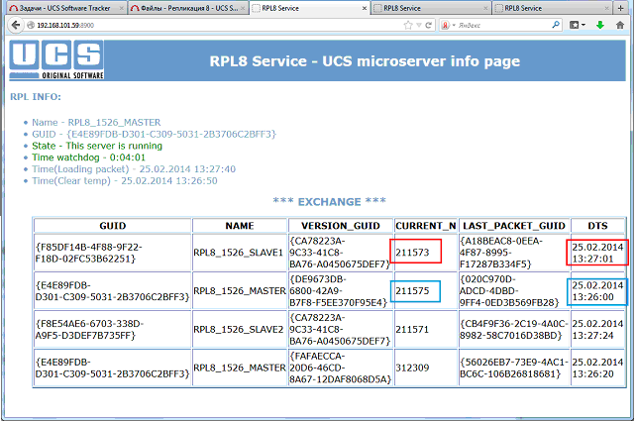Go back using the browser back arrow
This screenshot has width=636, height=421.
pos(16,25)
